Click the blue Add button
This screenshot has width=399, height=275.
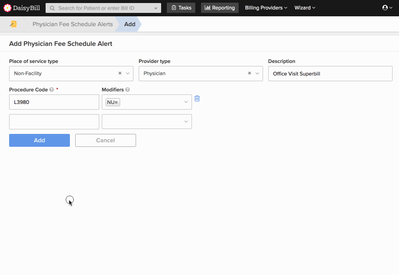(40, 140)
